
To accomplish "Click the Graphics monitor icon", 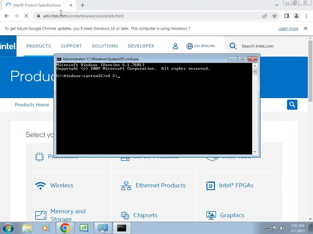I will click(211, 215).
